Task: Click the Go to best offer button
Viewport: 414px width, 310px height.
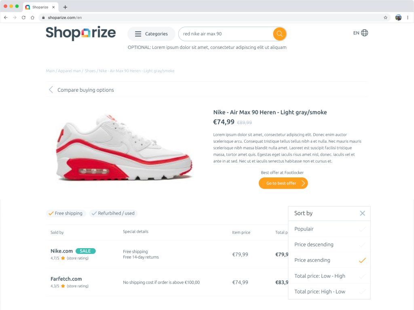Action: [x=283, y=183]
